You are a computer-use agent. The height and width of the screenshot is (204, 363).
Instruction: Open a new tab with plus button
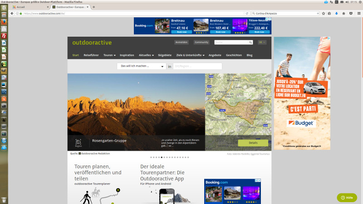pyautogui.click(x=94, y=7)
